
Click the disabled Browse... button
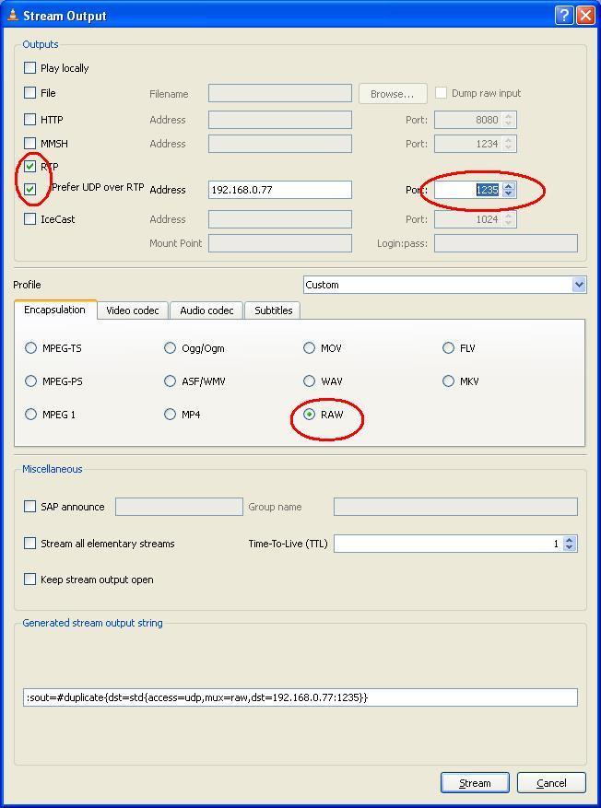coord(393,94)
